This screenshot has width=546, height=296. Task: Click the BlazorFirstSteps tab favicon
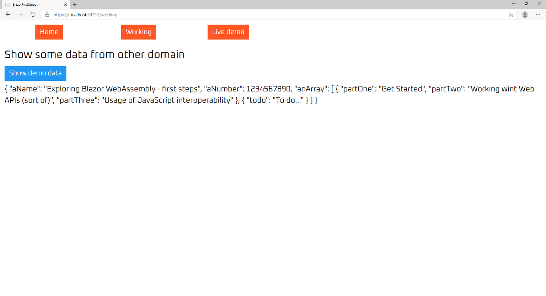7,5
